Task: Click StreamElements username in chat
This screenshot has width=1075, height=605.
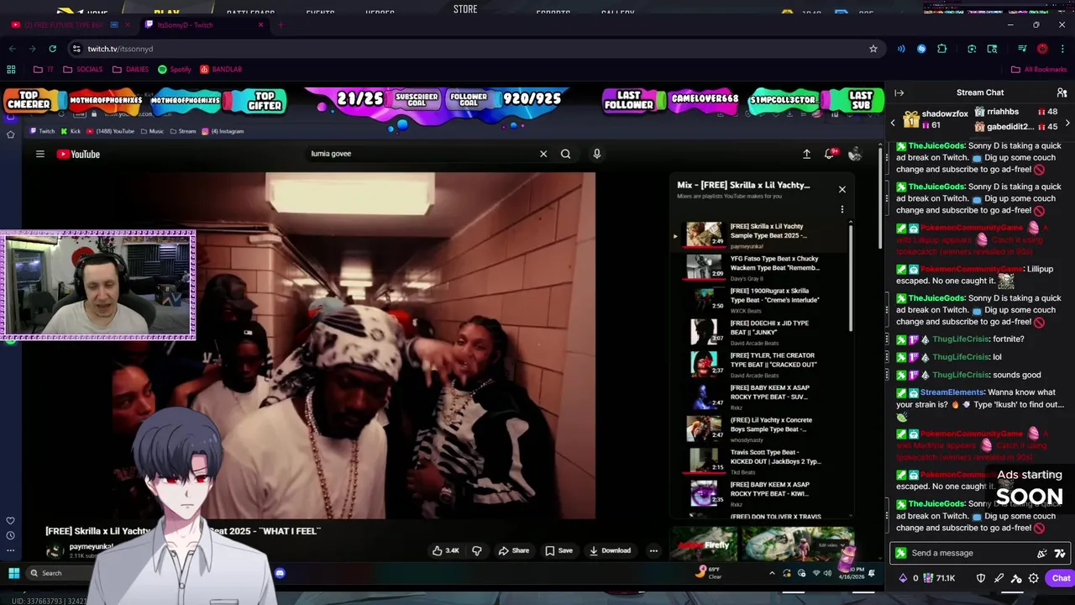Action: 952,392
